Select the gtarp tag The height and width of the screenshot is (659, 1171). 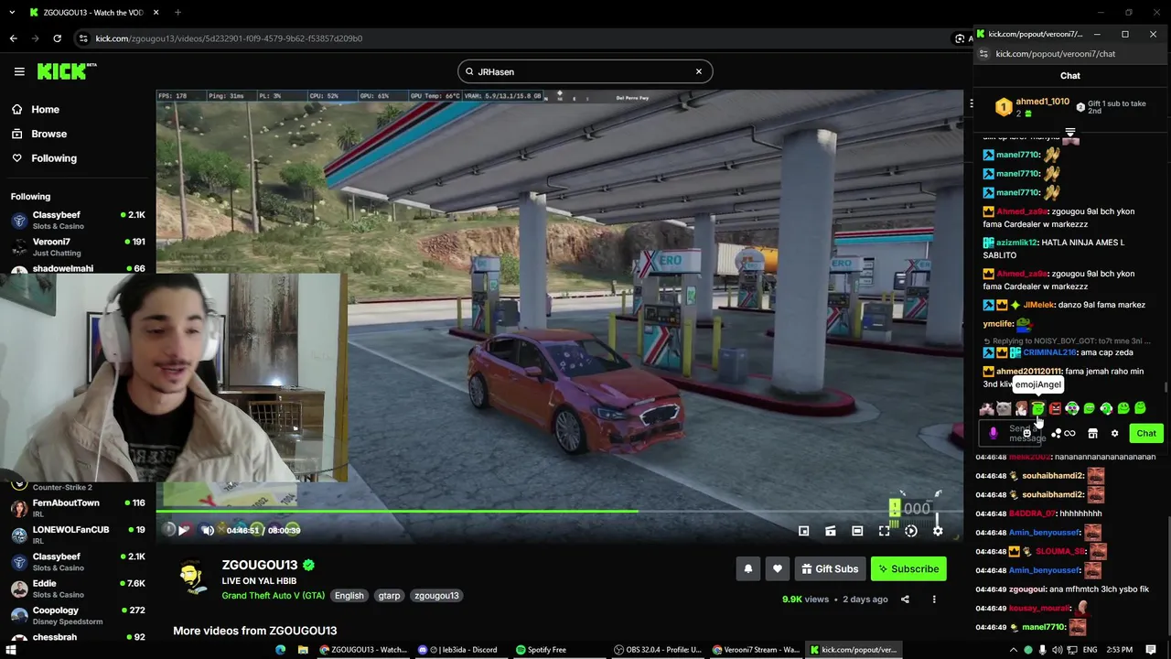tap(389, 595)
